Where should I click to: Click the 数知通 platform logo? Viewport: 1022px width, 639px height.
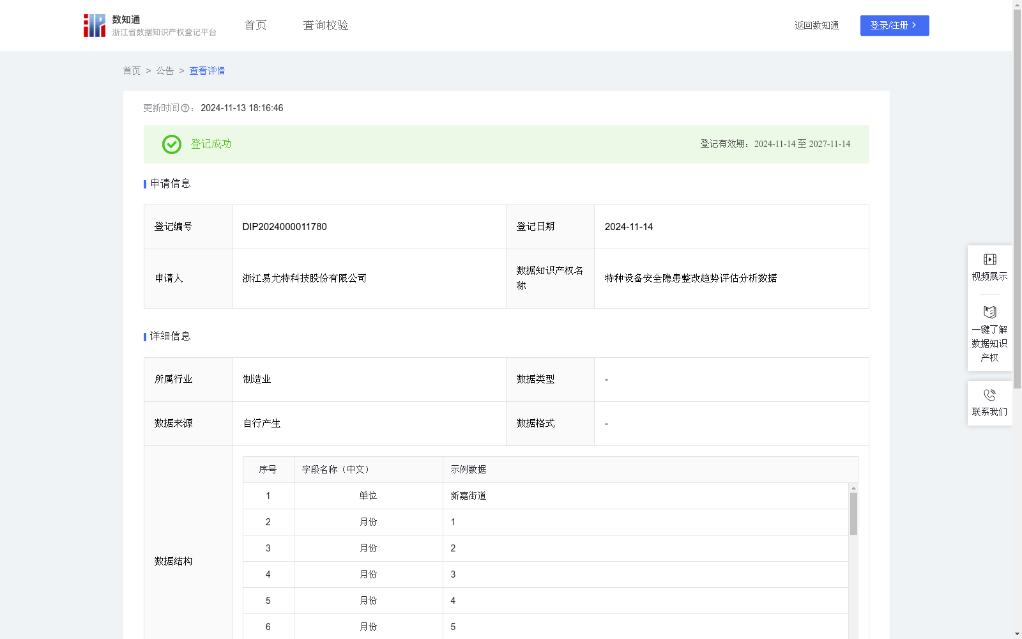click(149, 26)
